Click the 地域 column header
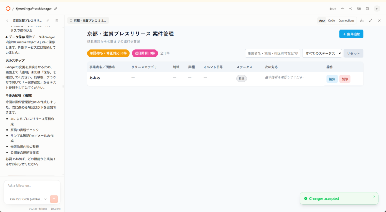386x212 pixels. pyautogui.click(x=176, y=67)
